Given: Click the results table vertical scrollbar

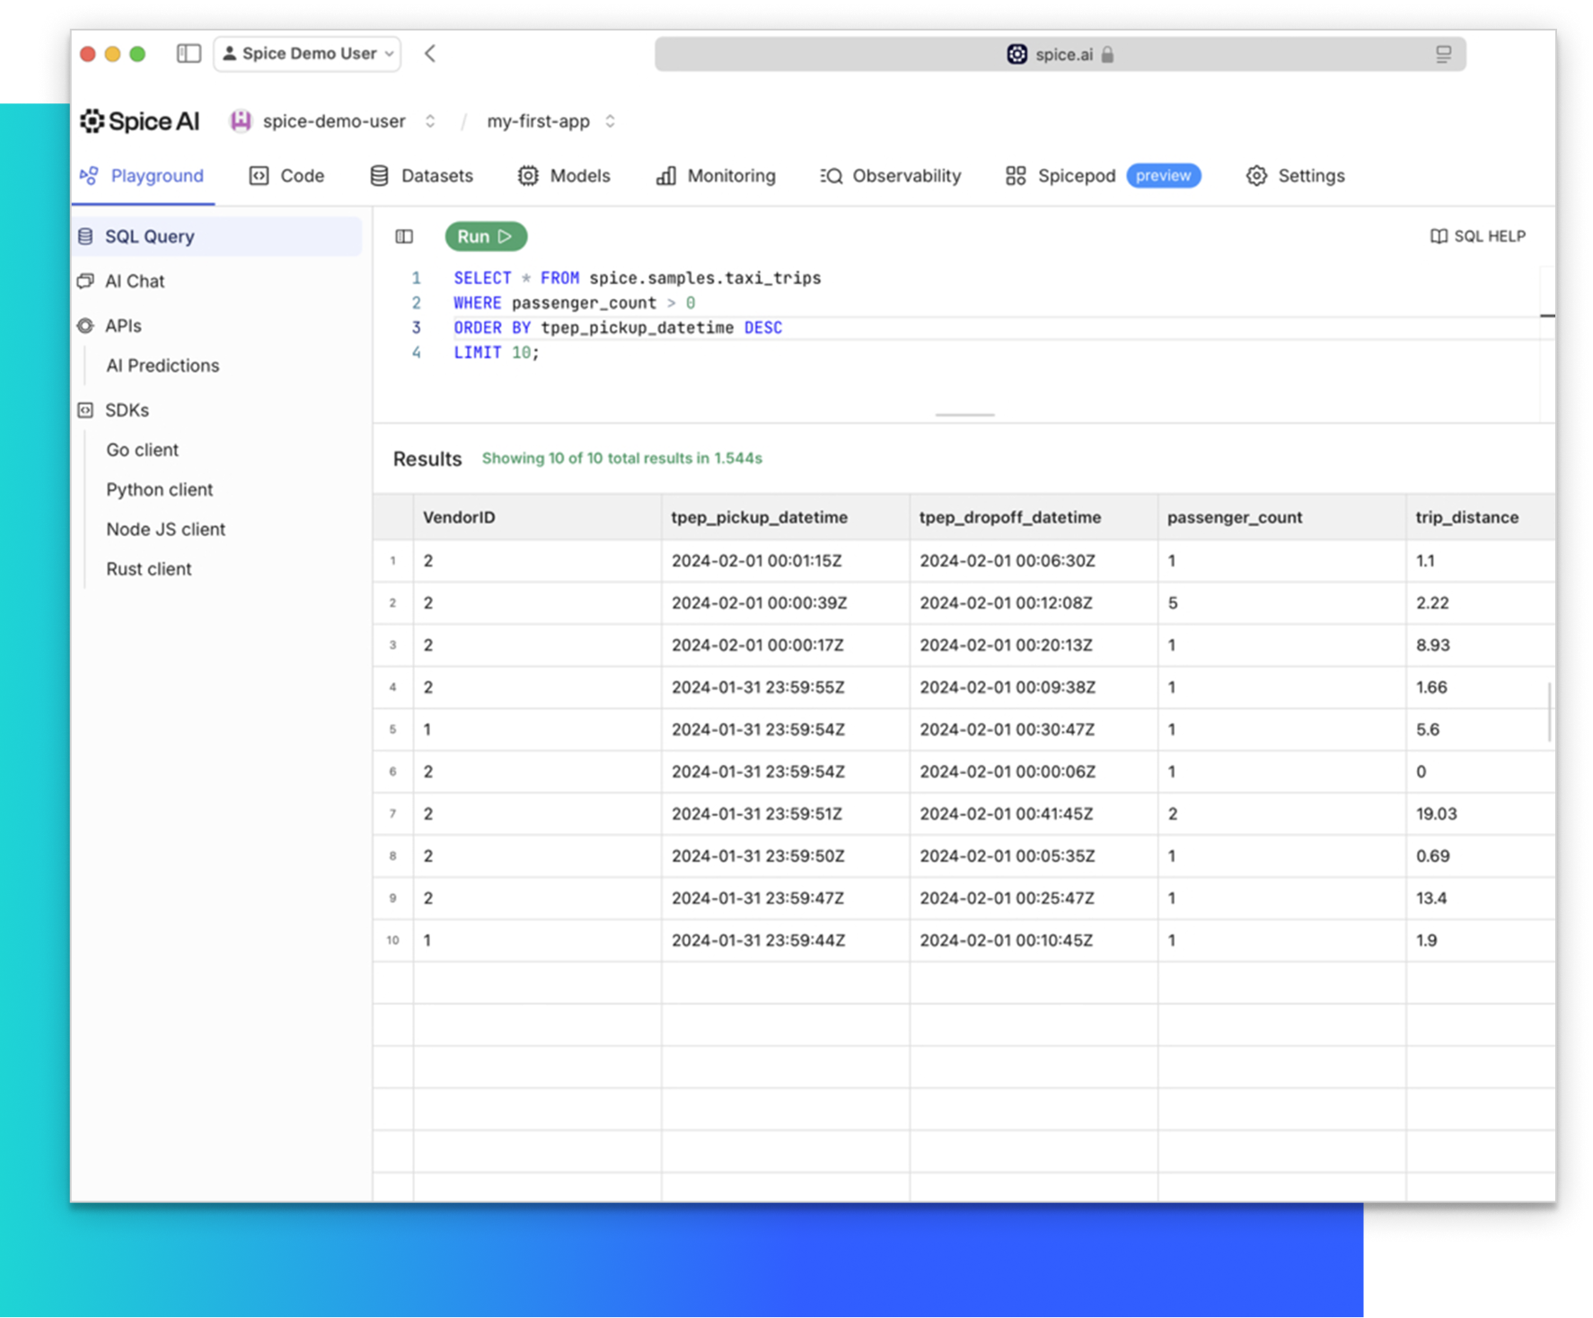Looking at the screenshot, I should coord(1550,712).
